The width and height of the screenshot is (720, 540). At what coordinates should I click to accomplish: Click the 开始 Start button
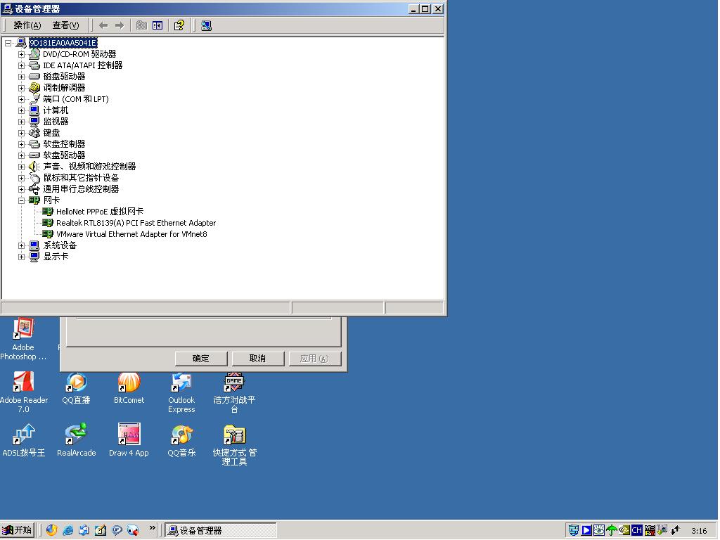17,530
